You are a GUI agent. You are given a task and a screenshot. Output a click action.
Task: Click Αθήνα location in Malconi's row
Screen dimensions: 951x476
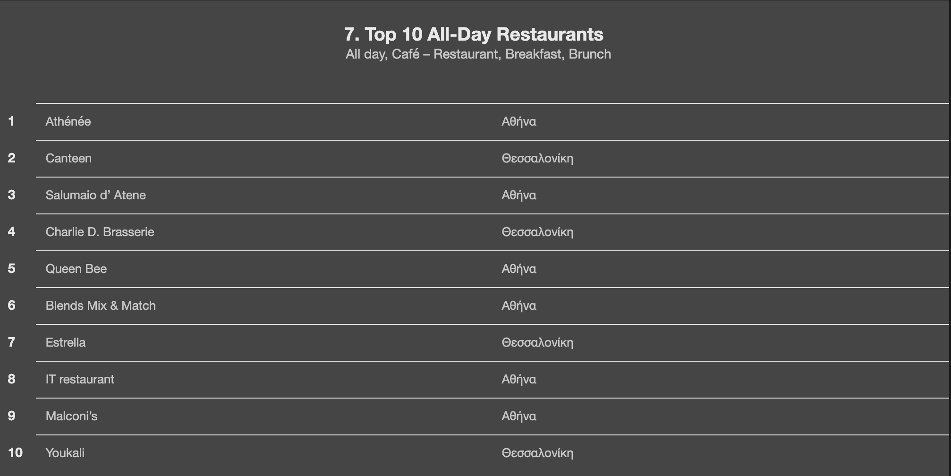click(519, 416)
